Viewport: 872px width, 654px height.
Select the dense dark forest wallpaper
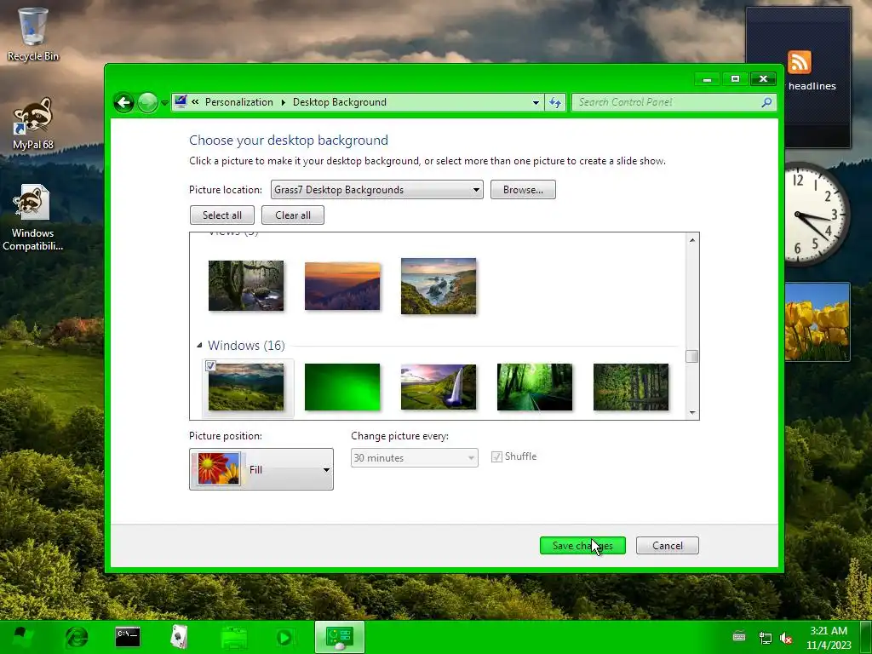631,387
